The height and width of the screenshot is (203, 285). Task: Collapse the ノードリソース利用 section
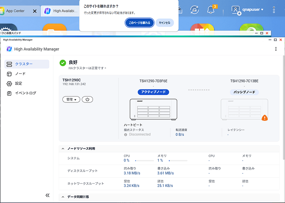coord(63,149)
